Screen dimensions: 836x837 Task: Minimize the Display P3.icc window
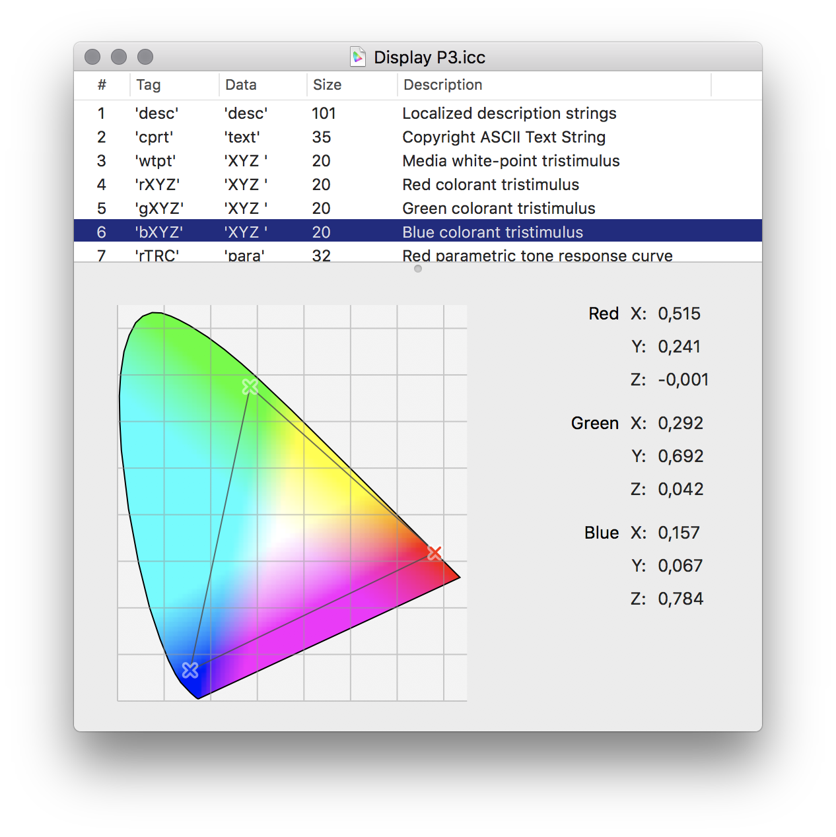pos(119,57)
